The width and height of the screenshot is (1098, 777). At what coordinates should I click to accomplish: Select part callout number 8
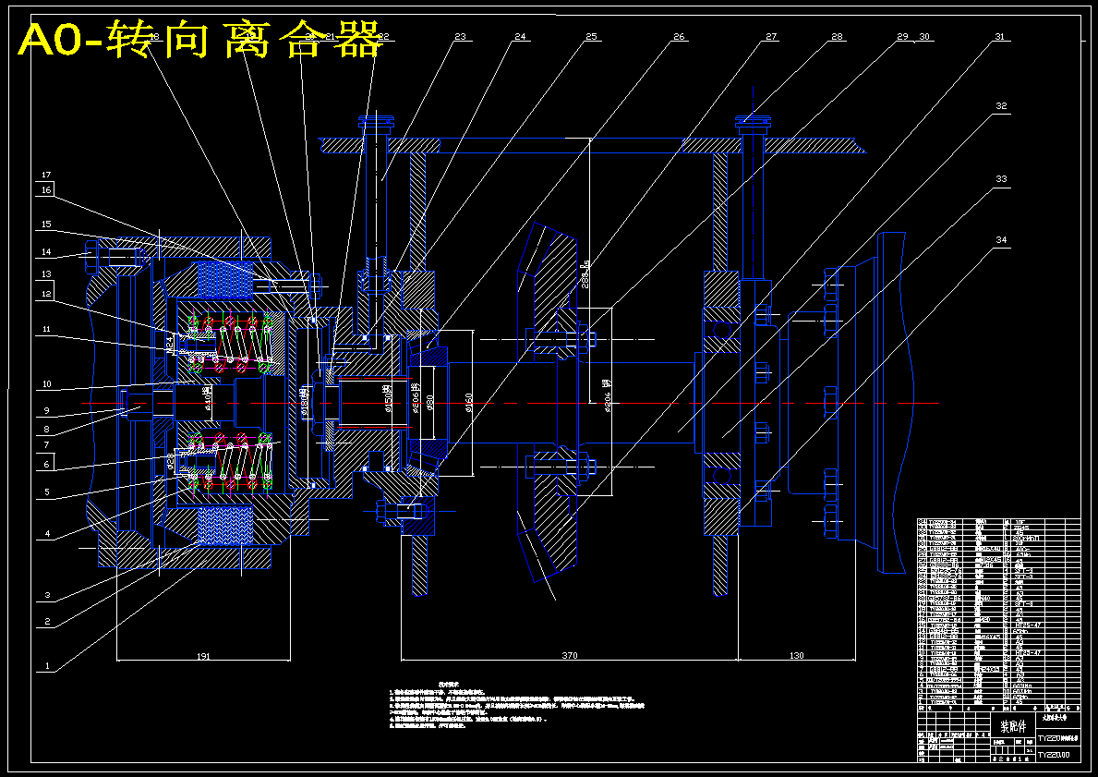tap(46, 431)
